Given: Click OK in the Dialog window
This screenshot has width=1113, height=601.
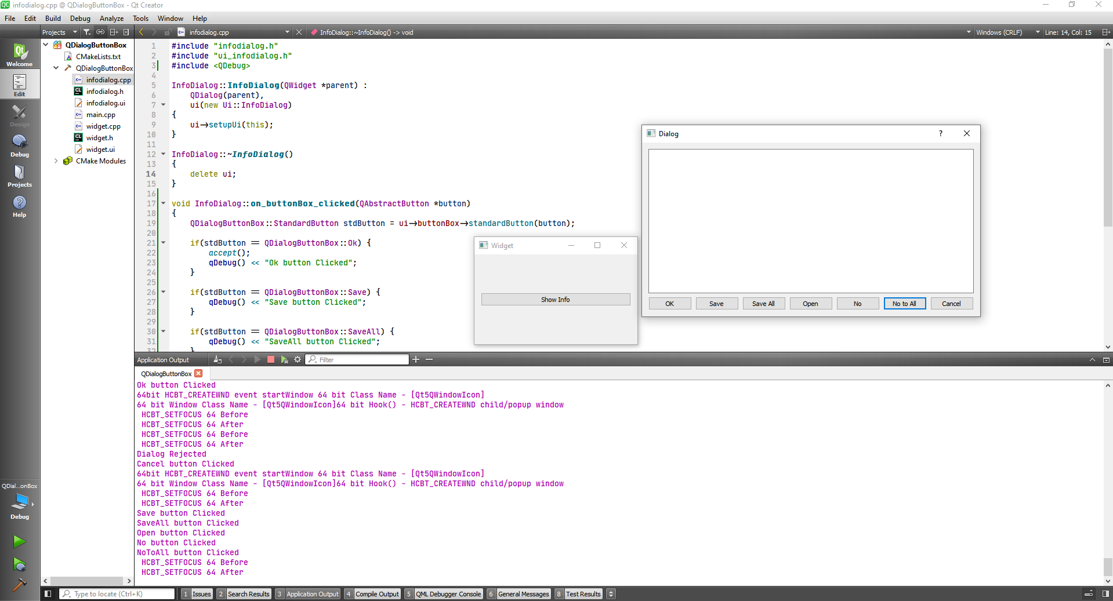Looking at the screenshot, I should pos(670,304).
